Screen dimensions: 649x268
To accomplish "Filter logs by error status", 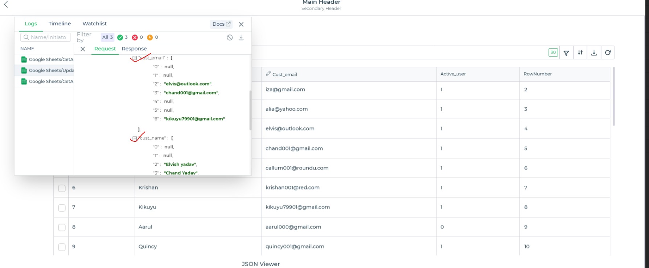I will click(137, 37).
